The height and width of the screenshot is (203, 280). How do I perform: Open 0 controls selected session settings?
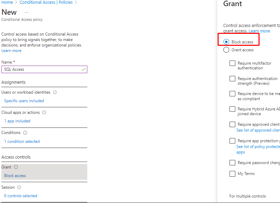[x=20, y=196]
